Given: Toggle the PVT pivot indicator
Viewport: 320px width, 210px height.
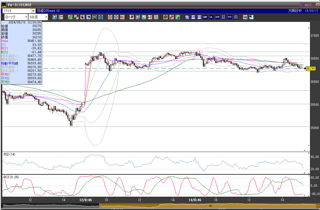Looking at the screenshot, I should tap(229, 17).
